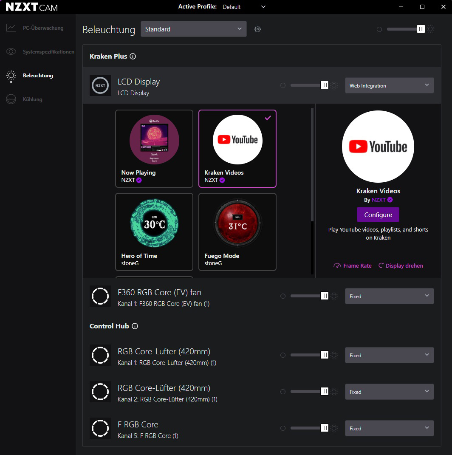Image resolution: width=452 pixels, height=455 pixels.
Task: Open Fixed dropdown for Kanal 2 Core-Lüfter
Action: (x=389, y=392)
